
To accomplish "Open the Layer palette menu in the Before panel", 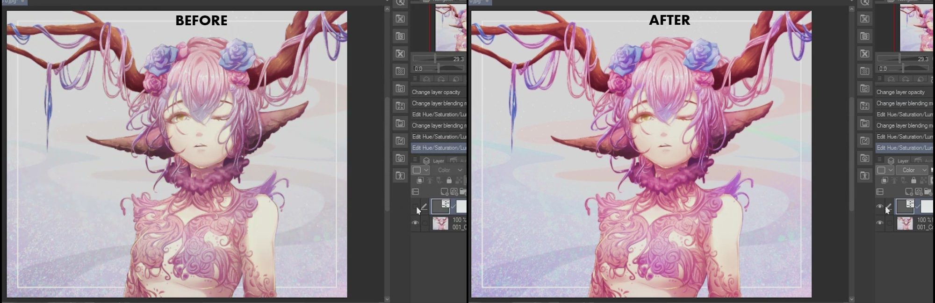I will click(x=415, y=160).
